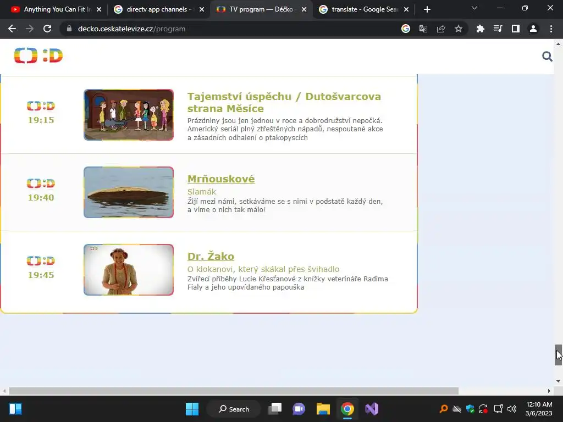
Task: Click the 19:15 time label
Action: click(x=41, y=120)
